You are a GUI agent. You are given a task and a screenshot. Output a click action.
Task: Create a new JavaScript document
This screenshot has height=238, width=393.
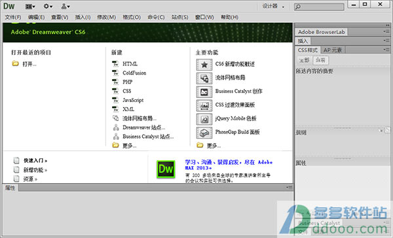(x=133, y=100)
